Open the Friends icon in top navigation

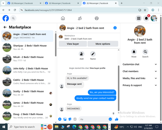point(80,18)
